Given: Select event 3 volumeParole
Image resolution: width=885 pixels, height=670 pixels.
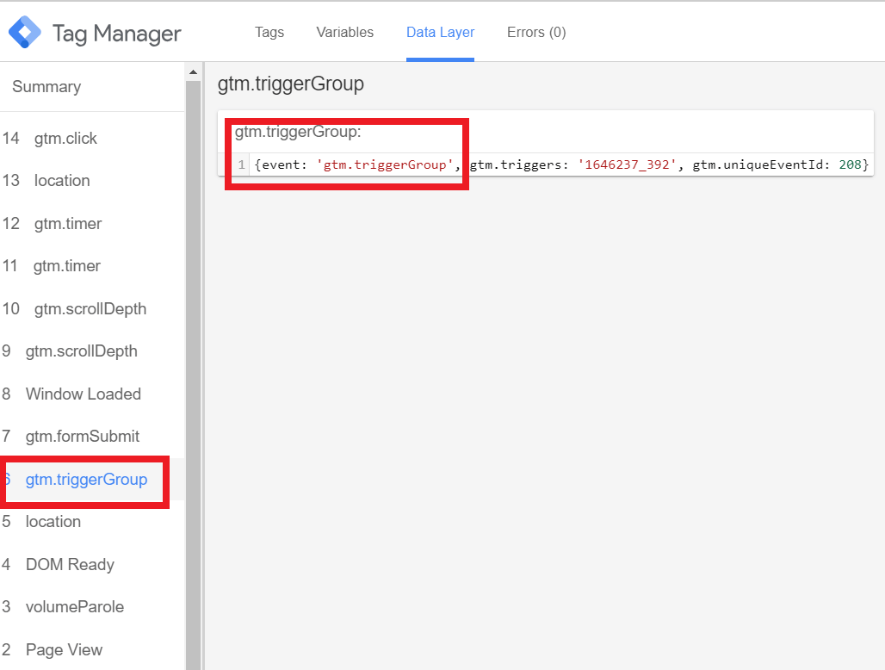Looking at the screenshot, I should click(x=92, y=607).
